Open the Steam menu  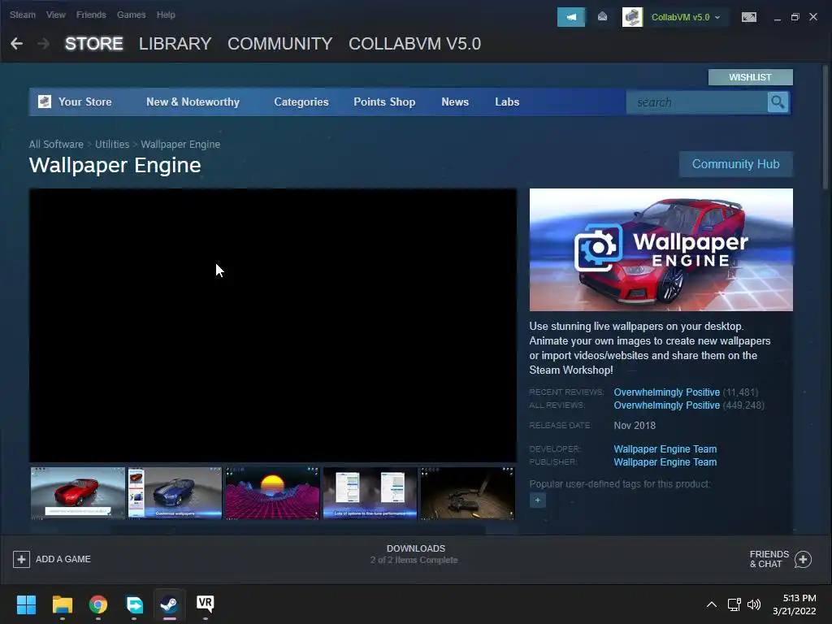pos(22,15)
